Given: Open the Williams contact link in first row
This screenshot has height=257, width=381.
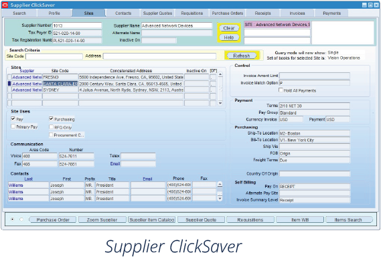Looking at the screenshot, I should 16,185.
